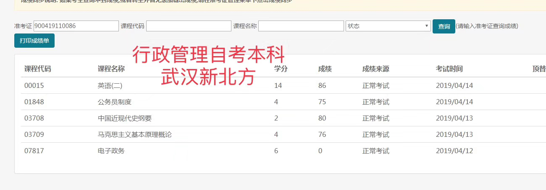Focus the 课程代码 search input
The image size is (546, 190).
point(189,26)
